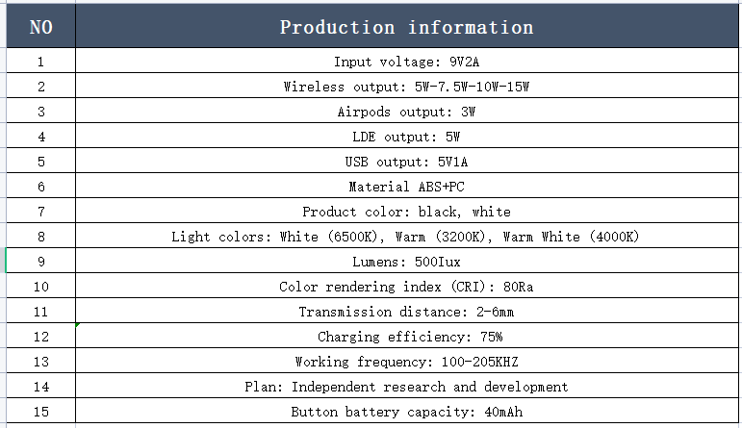Image resolution: width=742 pixels, height=428 pixels.
Task: Select the 'Input voltage: 9V2A' cell
Action: tap(407, 61)
